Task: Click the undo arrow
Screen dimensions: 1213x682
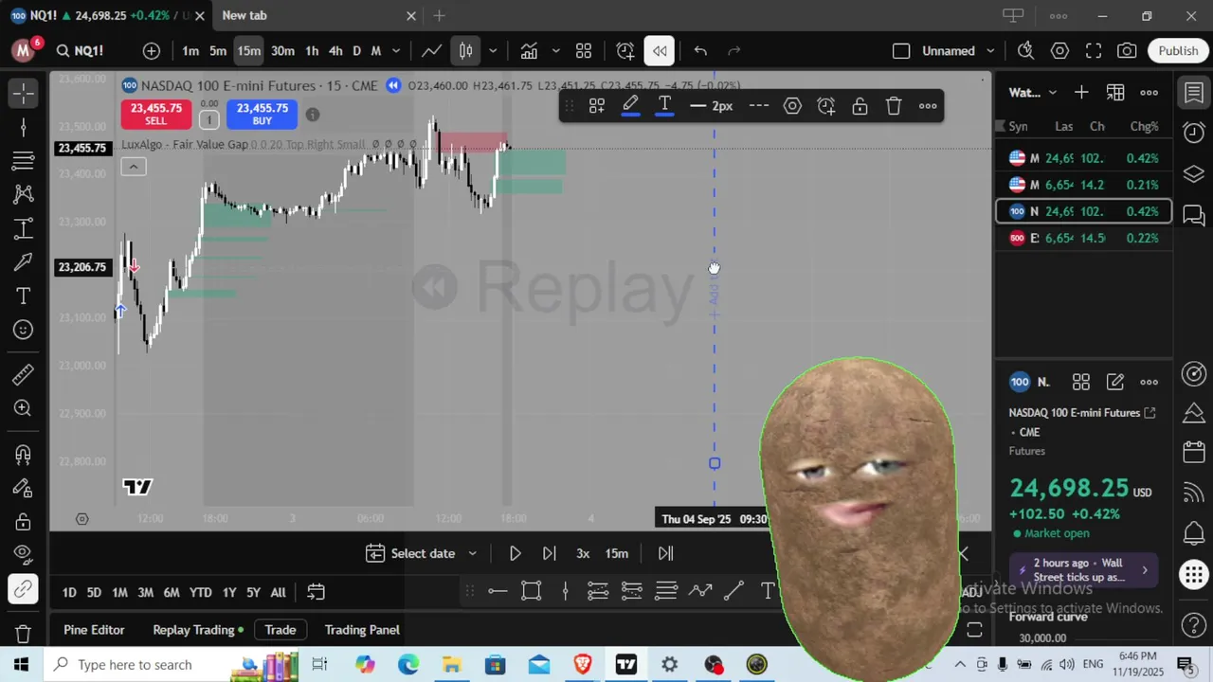Action: coord(700,51)
